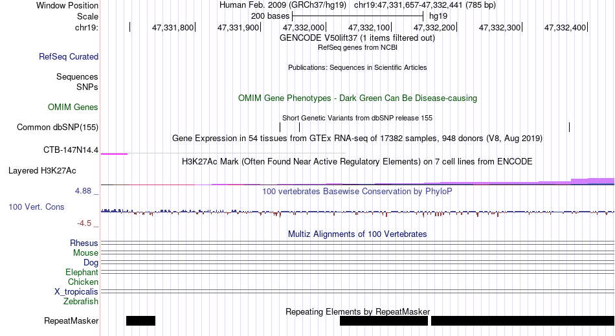The height and width of the screenshot is (336, 615).
Task: Click the RefSeq Curated track label
Action: click(69, 56)
